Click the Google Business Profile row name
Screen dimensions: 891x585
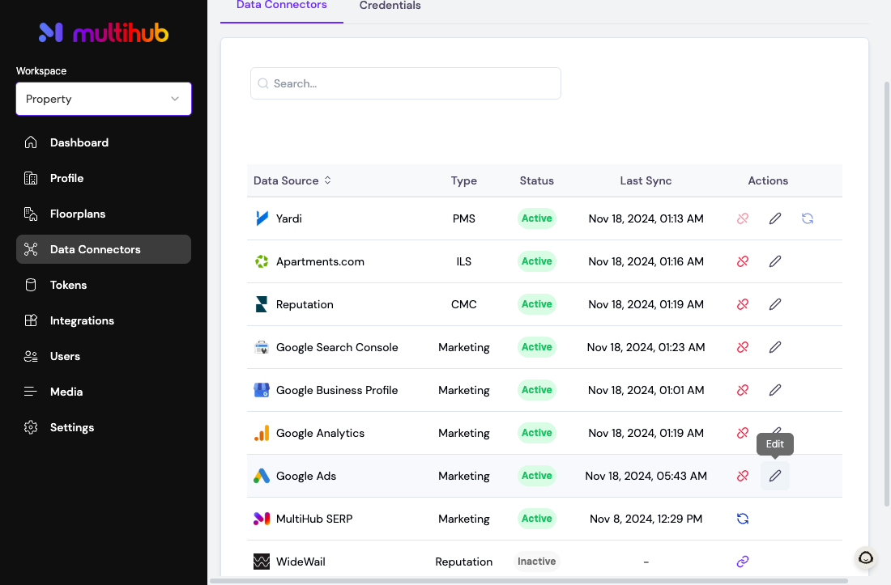click(x=337, y=390)
